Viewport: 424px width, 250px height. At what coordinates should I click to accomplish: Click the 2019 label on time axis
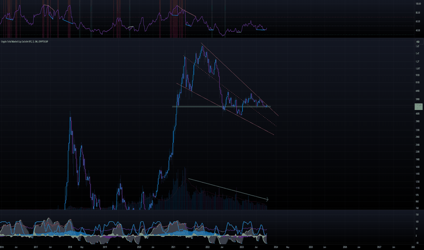(105, 247)
